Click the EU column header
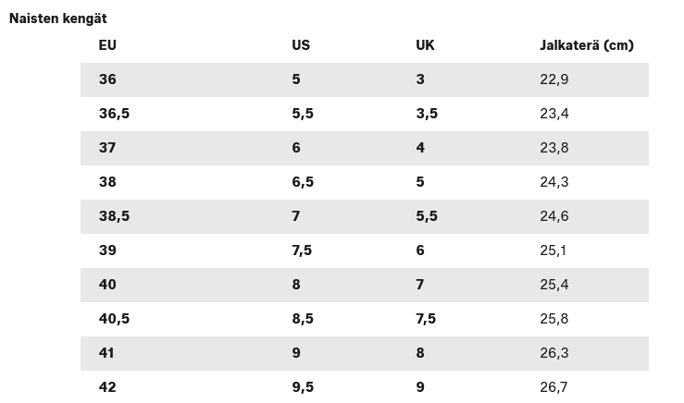This screenshot has width=684, height=403. (107, 45)
